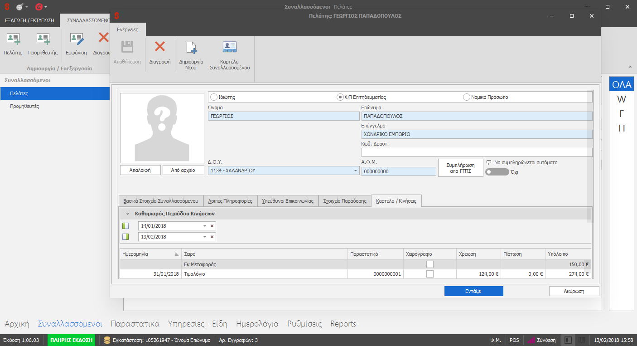Image resolution: width=637 pixels, height=346 pixels.
Task: Click the Προμηθευτής create supplier icon
Action: (x=43, y=39)
